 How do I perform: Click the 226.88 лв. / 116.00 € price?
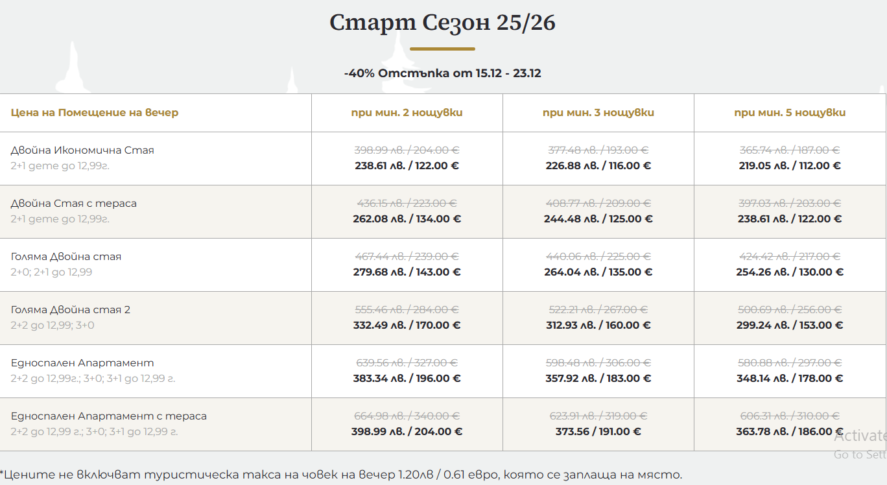point(598,166)
